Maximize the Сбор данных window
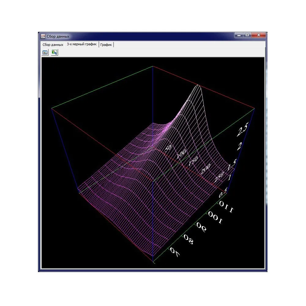 247,35
